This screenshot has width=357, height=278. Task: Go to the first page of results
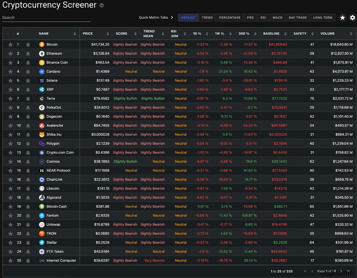coord(305,271)
